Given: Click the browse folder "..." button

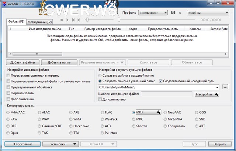Looking at the screenshot, I should 225,87.
